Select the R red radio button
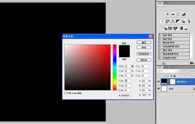The width and height of the screenshot is (195, 124). (120, 81)
